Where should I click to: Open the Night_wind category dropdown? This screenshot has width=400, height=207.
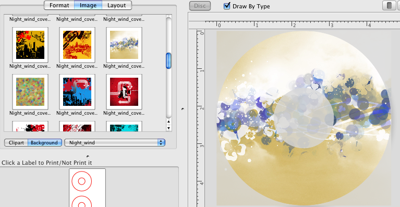click(115, 143)
